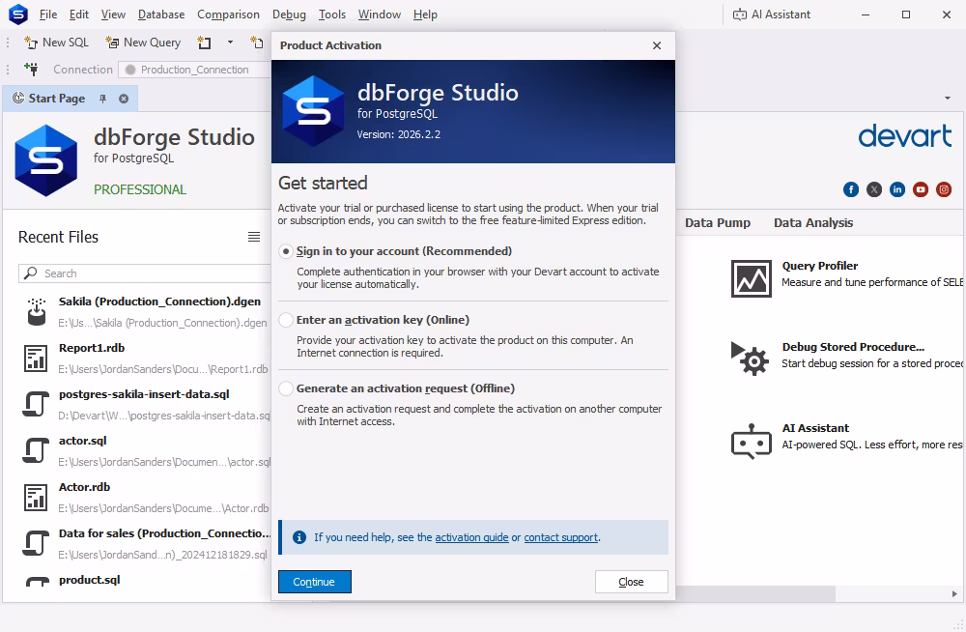Screen dimensions: 966x632
Task: Select Sign in to your account option
Action: pos(286,251)
